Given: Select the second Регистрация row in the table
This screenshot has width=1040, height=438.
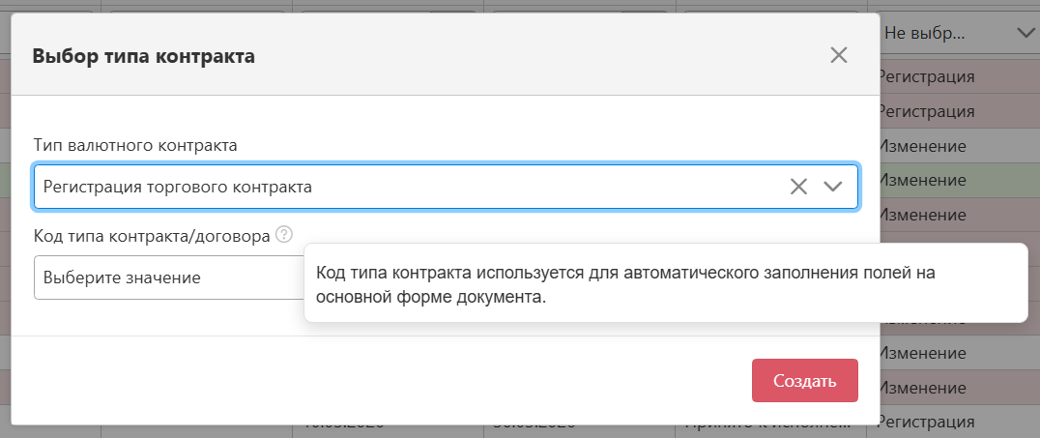Looking at the screenshot, I should pyautogui.click(x=926, y=111).
